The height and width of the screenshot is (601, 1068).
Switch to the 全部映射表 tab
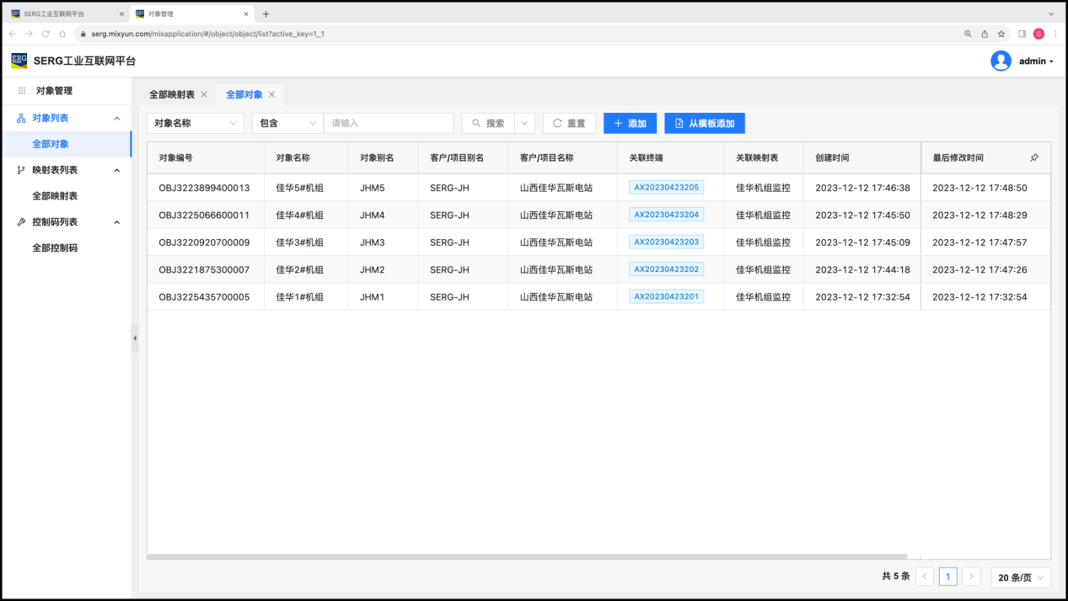click(172, 95)
